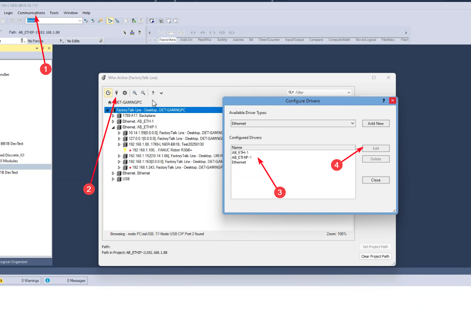Open the Logic menu
The image size is (471, 314).
pos(8,13)
